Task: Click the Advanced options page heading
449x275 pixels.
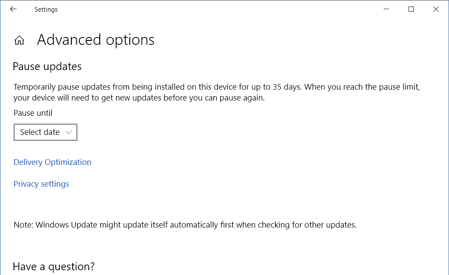Action: (96, 40)
